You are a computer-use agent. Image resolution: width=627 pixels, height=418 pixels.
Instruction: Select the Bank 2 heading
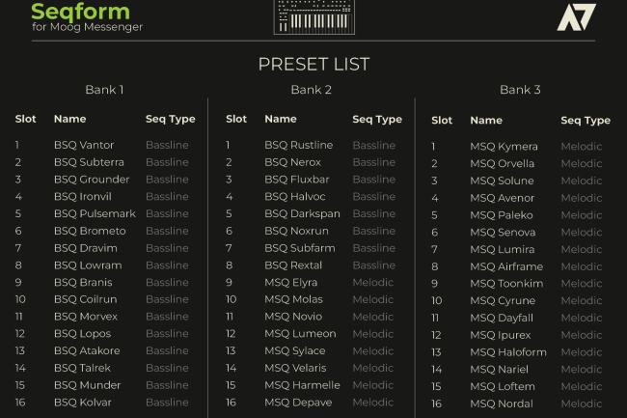pyautogui.click(x=312, y=90)
